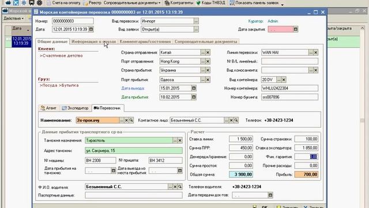
Task: Click Показать панель заявок
Action: 254,3
